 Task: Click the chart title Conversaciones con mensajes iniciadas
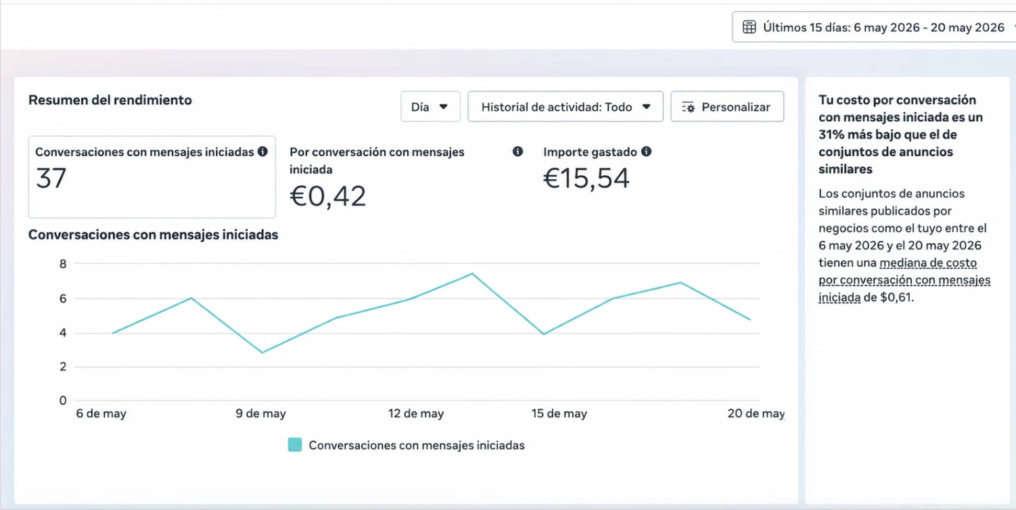[154, 235]
